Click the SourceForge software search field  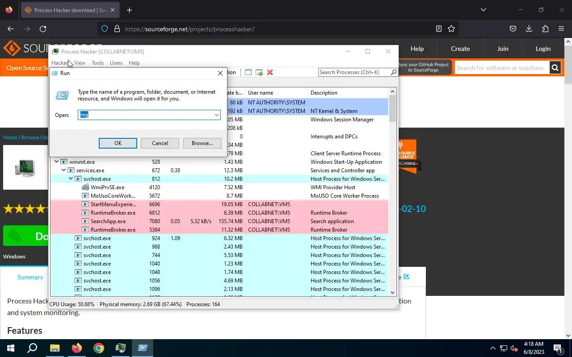(501, 68)
